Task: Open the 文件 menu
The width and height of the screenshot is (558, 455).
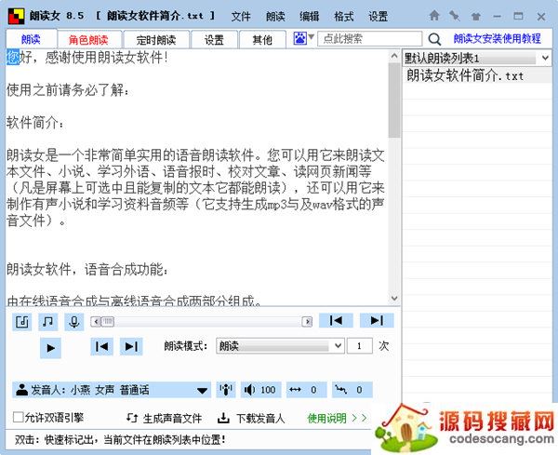Action: tap(241, 17)
